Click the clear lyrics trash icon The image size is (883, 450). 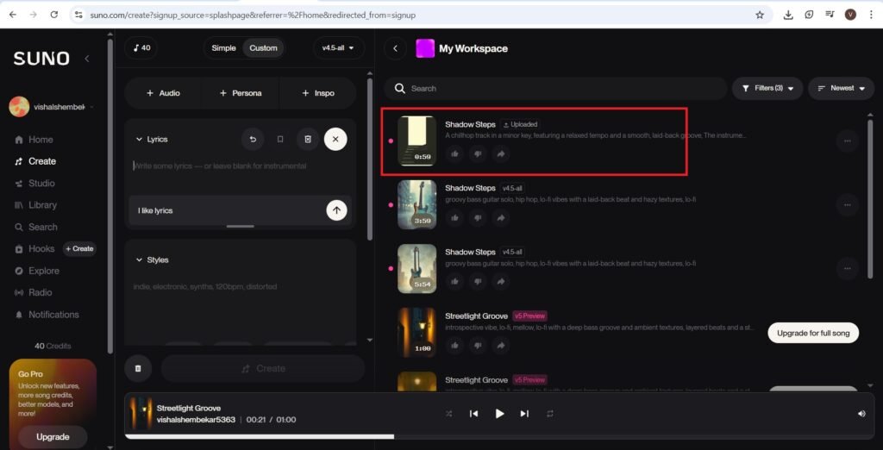[x=308, y=139]
